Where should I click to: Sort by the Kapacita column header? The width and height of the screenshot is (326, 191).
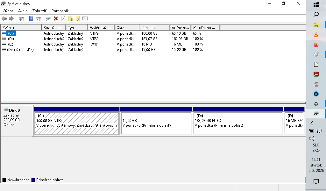[154, 28]
